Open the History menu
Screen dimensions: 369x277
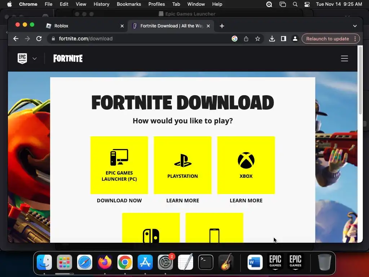coord(101,4)
